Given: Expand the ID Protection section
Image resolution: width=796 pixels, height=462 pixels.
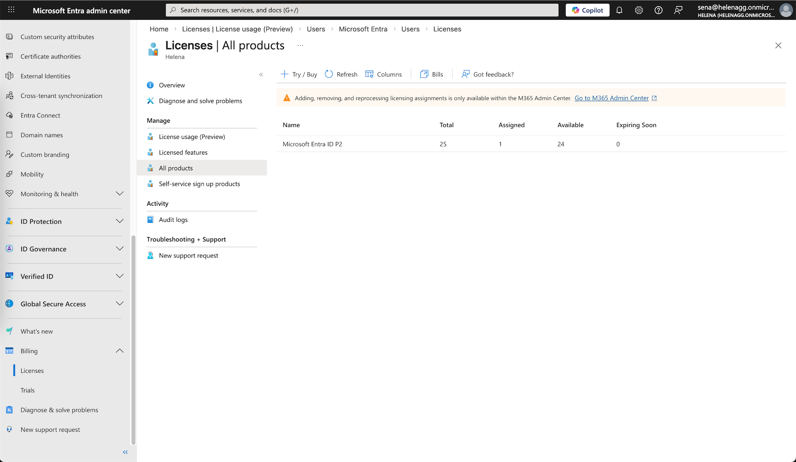Looking at the screenshot, I should [x=119, y=221].
